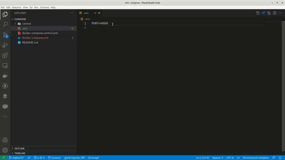Close the .env editor tab
The width and height of the screenshot is (285, 160).
pos(99,13)
